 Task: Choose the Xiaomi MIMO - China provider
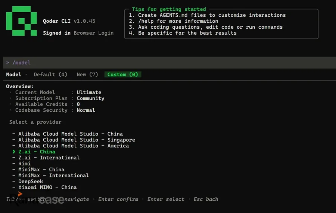(44, 187)
